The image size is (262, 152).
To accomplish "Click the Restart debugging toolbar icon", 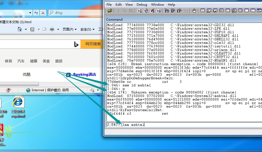I will [146, 11].
